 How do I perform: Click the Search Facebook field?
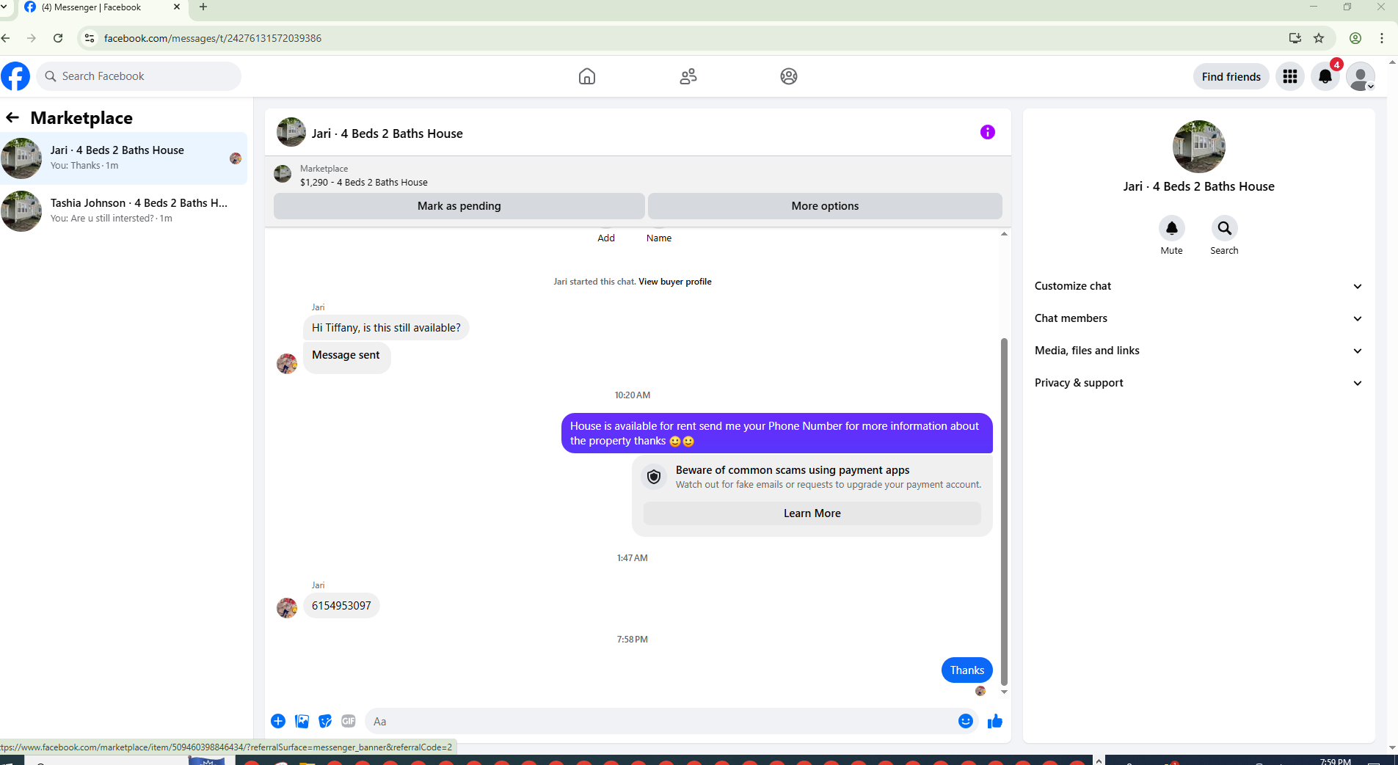[139, 76]
